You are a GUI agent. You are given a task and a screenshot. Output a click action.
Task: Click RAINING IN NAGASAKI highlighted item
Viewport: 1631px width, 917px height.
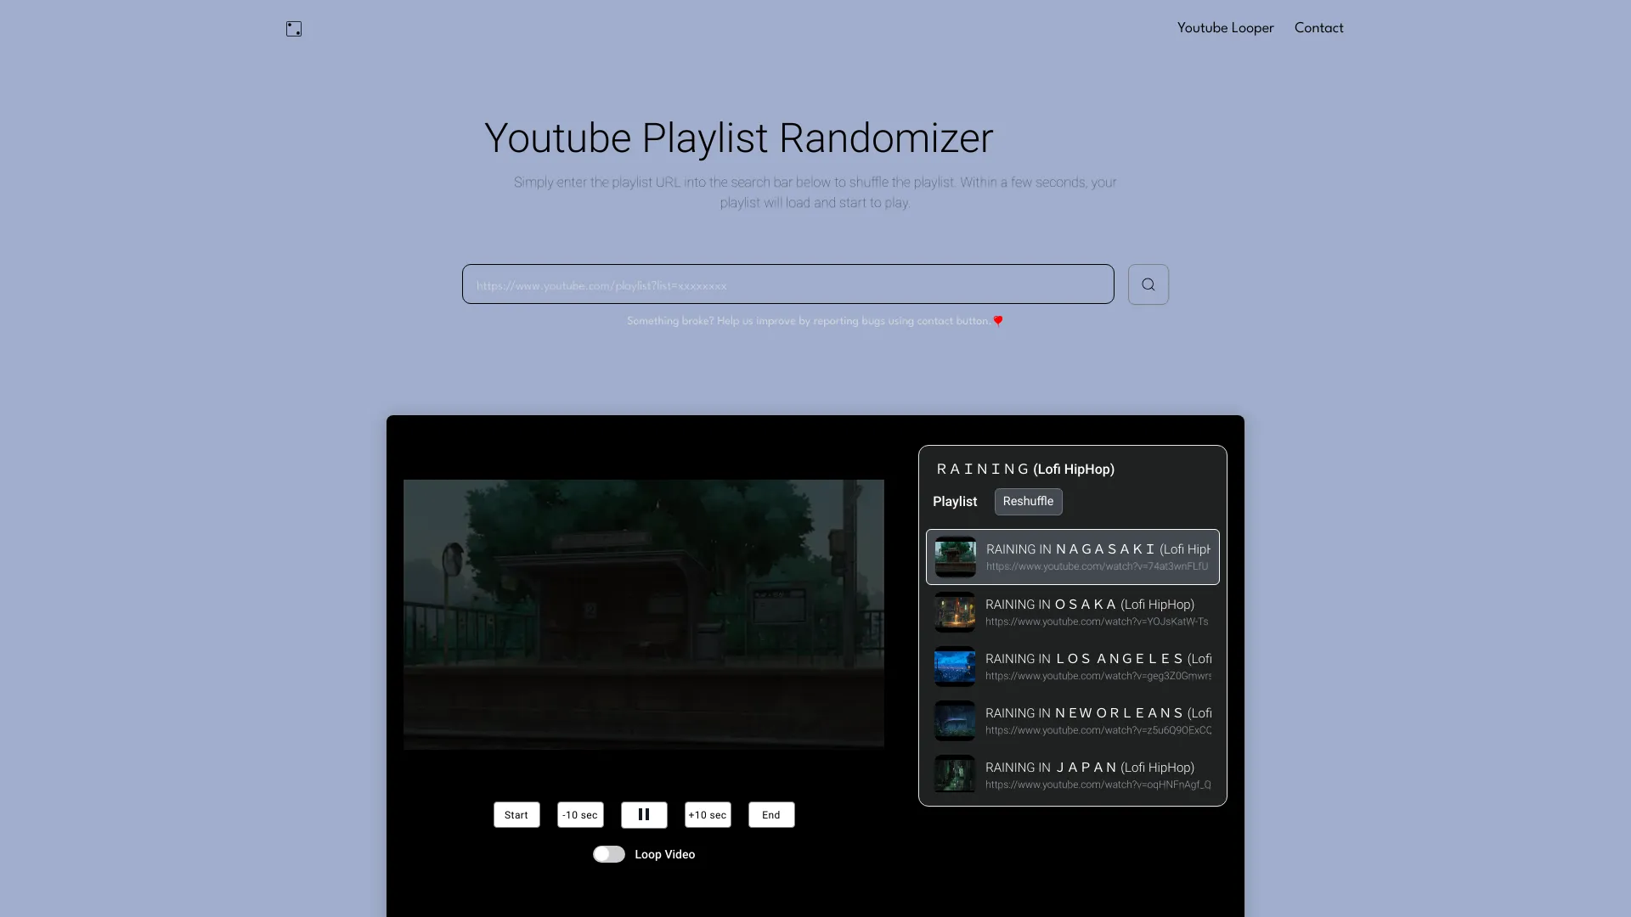(1072, 556)
